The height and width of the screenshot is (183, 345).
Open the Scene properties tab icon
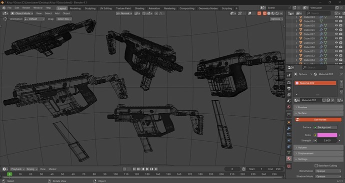click(x=289, y=101)
